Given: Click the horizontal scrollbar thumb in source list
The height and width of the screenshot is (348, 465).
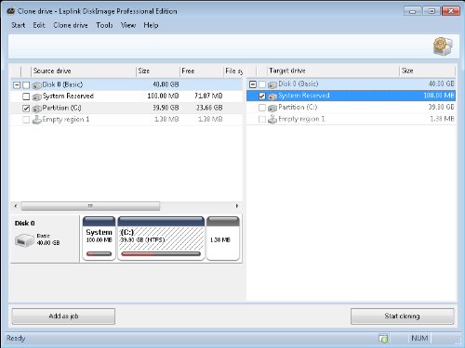Looking at the screenshot, I should click(90, 206).
